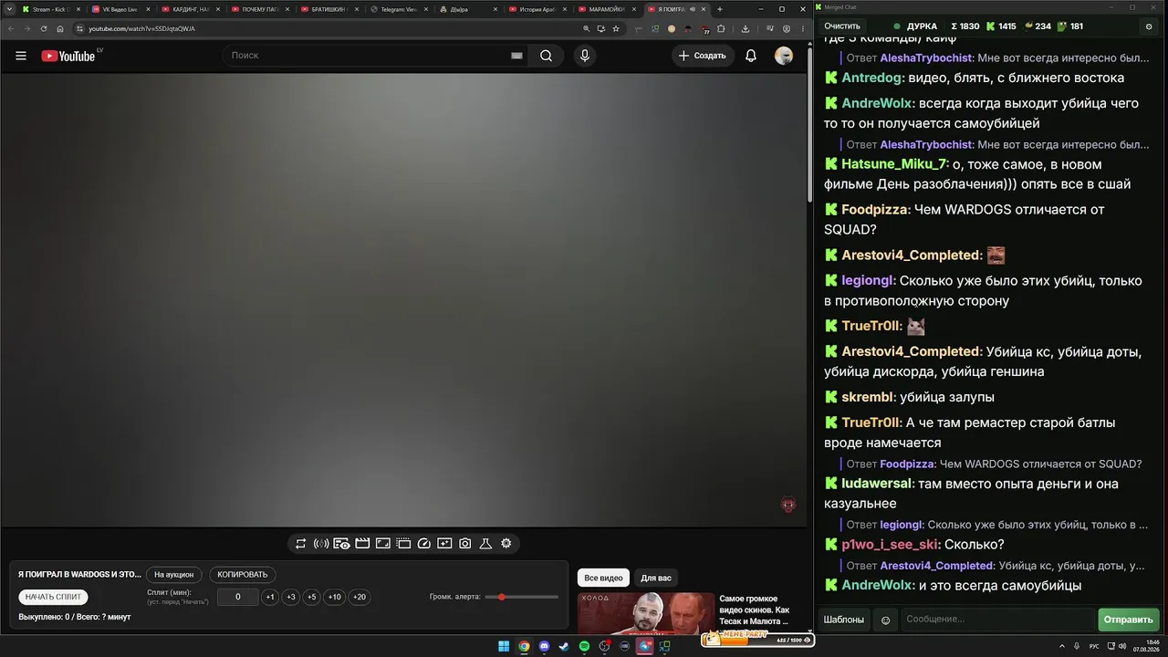
Task: Click the На аукцион button
Action: point(173,575)
